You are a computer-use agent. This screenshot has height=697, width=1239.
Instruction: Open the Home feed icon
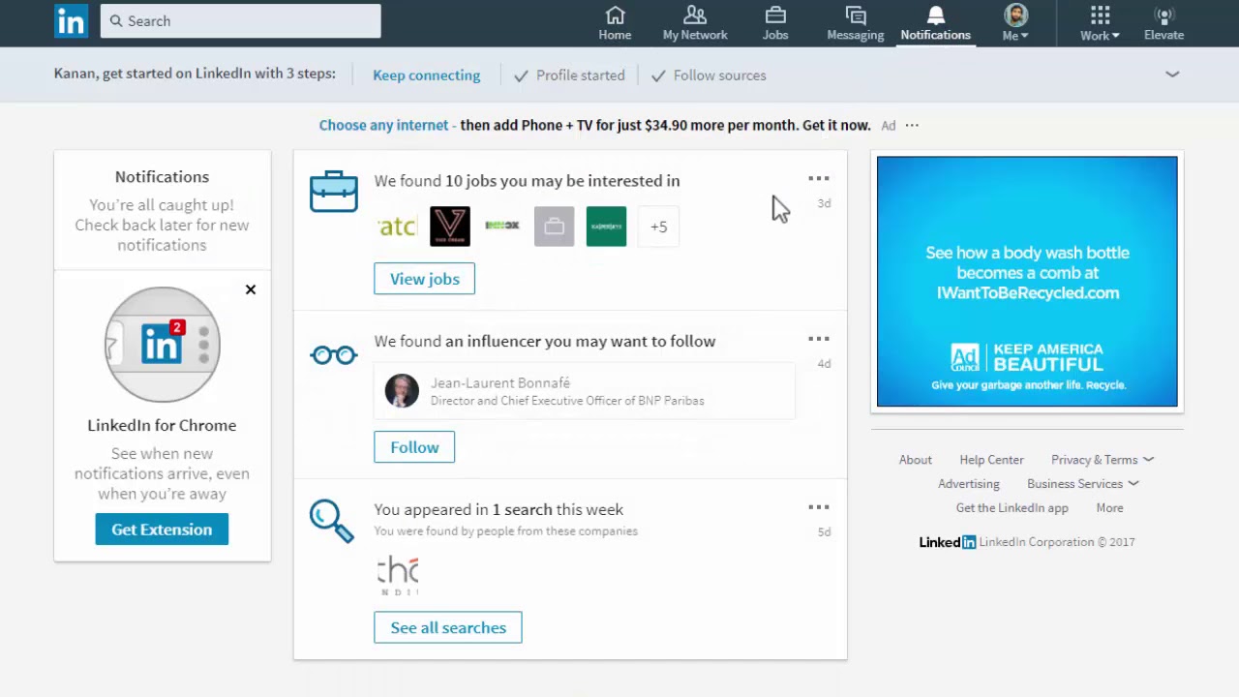[615, 23]
